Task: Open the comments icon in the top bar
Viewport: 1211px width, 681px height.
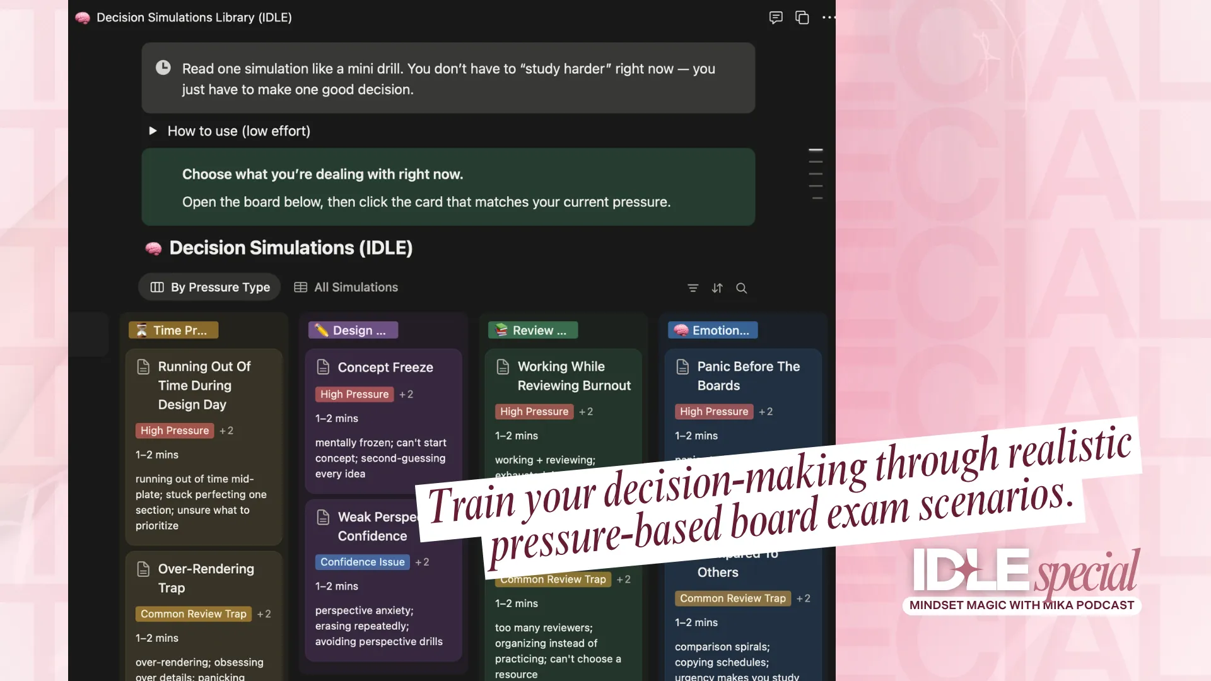Action: click(776, 18)
